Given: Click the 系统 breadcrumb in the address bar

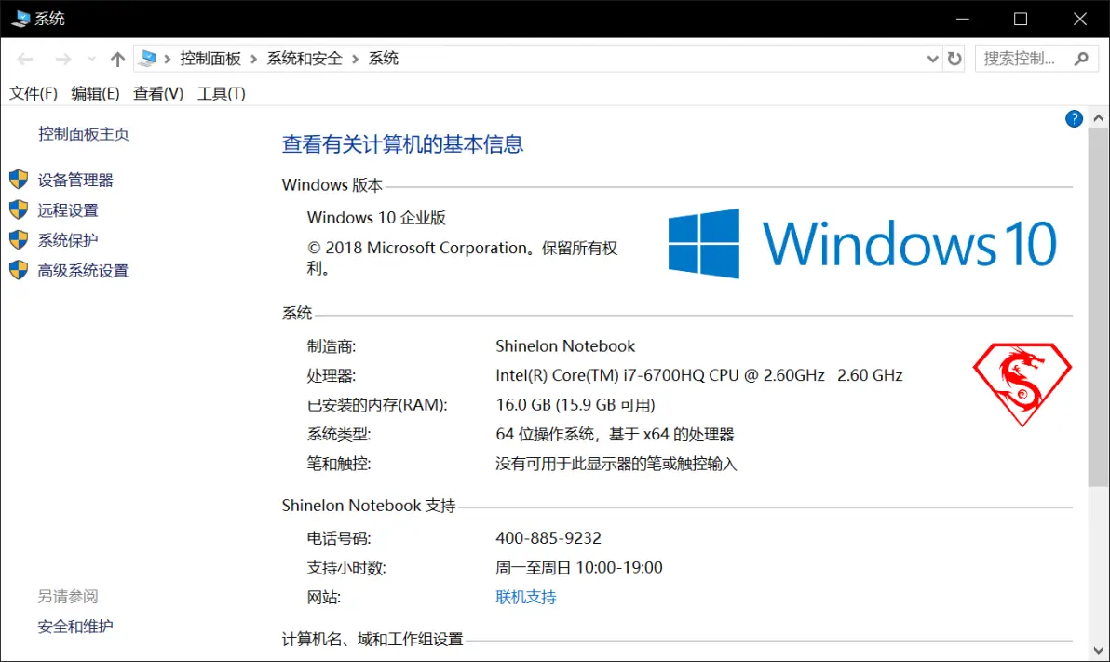Looking at the screenshot, I should point(383,58).
